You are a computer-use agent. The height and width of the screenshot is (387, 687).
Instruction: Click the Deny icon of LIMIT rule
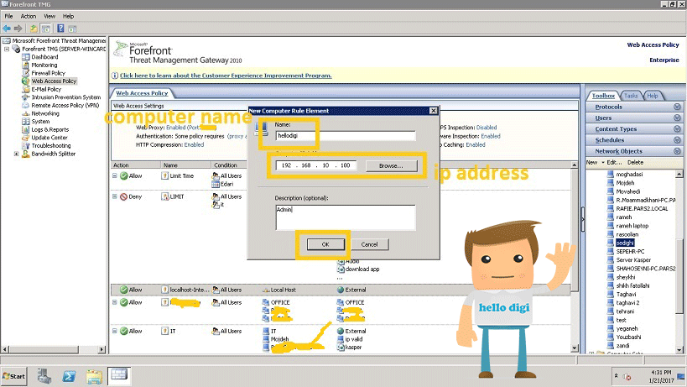(123, 196)
